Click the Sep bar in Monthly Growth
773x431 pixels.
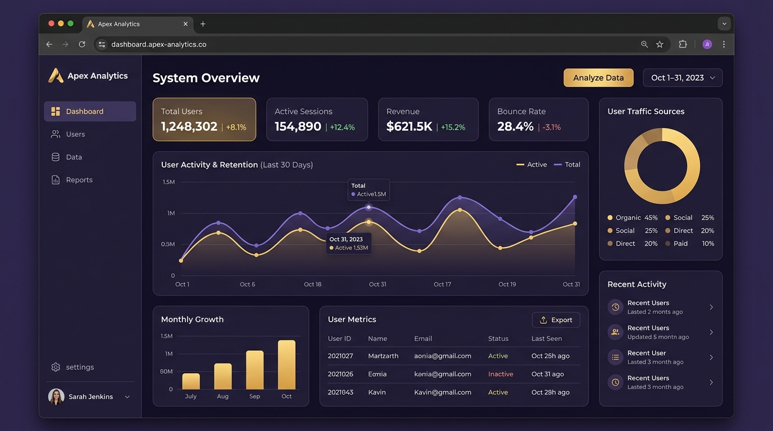255,370
